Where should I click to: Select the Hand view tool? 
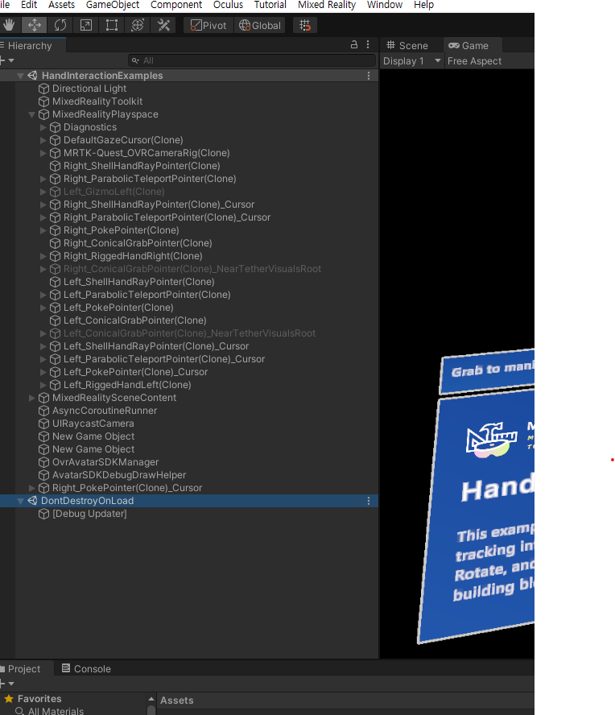9,25
